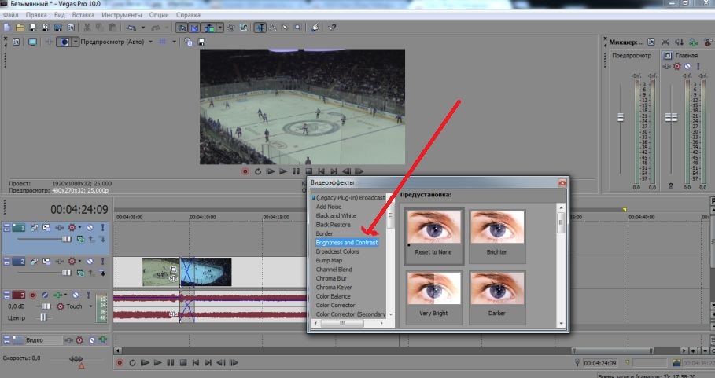
Task: Click the Save As icon with two floppies
Action: 45,28
